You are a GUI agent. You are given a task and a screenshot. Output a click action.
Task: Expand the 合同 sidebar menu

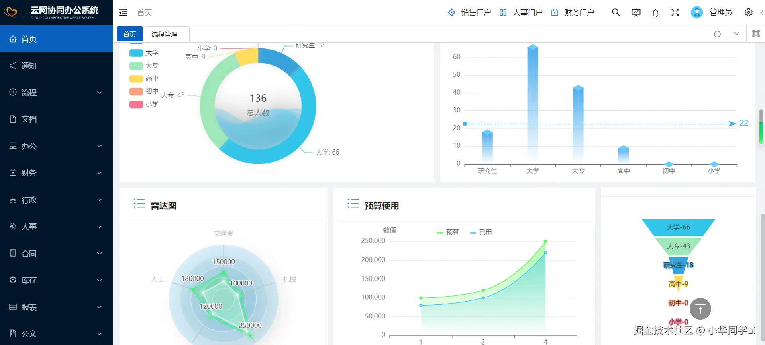[56, 254]
